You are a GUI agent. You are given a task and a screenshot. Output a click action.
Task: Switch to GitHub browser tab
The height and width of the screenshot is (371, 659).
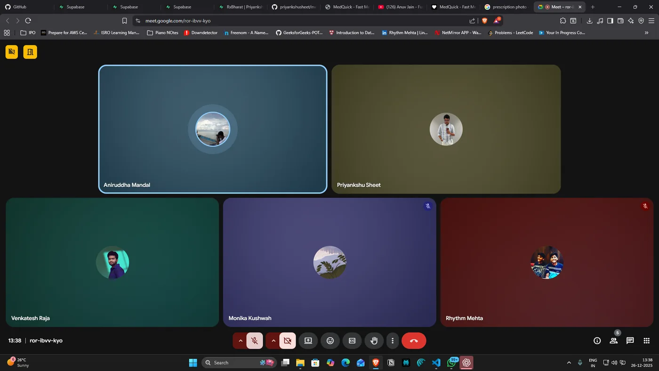point(26,7)
